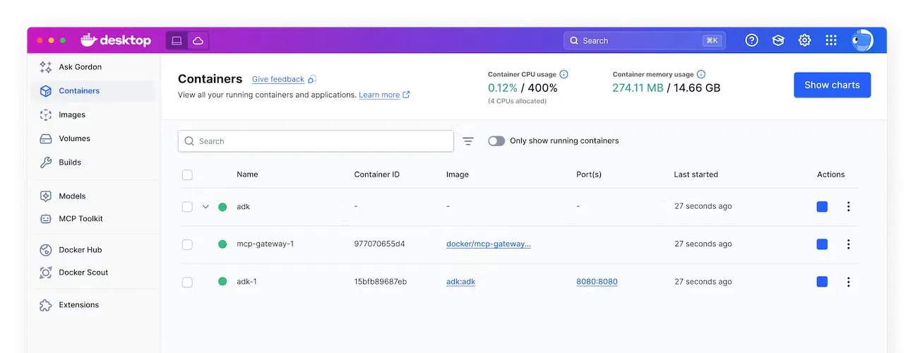The image size is (918, 353).
Task: Open the apps grid icon in header
Action: (831, 41)
